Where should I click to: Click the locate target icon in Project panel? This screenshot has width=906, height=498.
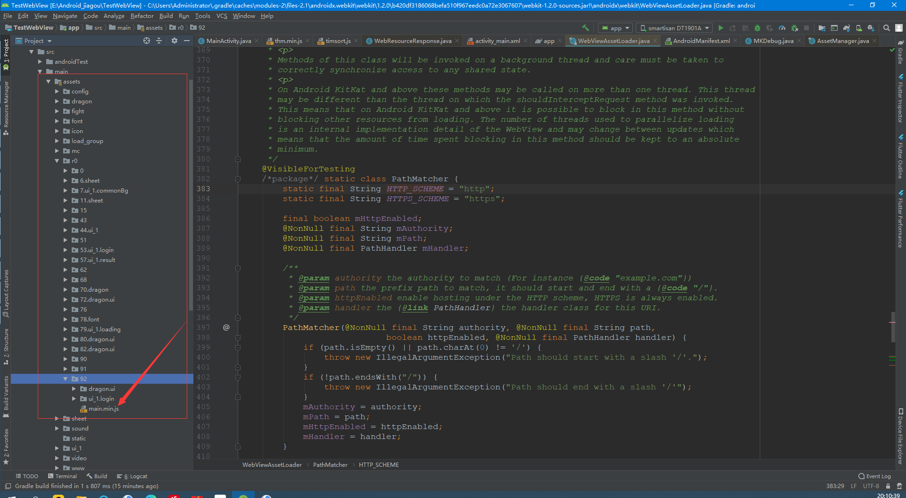tap(147, 41)
